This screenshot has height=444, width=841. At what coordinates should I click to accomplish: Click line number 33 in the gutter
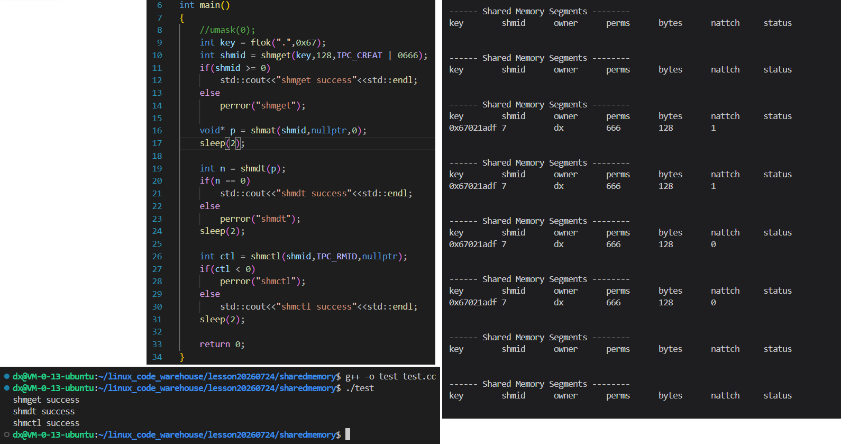[x=157, y=345]
